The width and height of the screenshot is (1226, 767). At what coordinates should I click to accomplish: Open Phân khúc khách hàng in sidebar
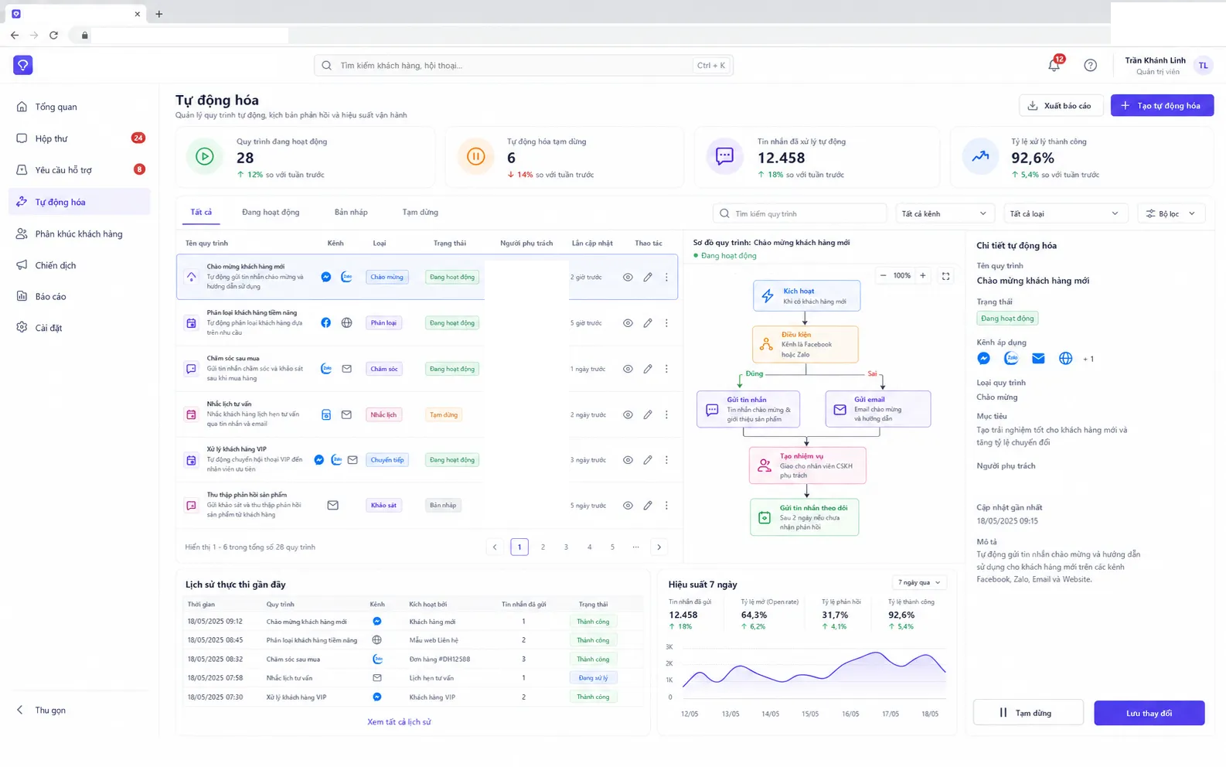click(x=80, y=234)
